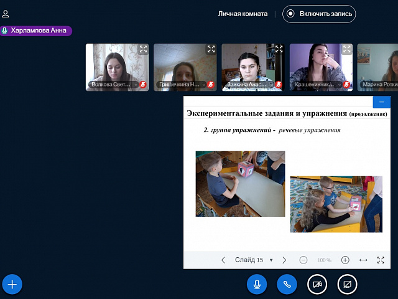Toggle the webcam sharing button
Screen dimensions: 398x299
[x=317, y=284]
